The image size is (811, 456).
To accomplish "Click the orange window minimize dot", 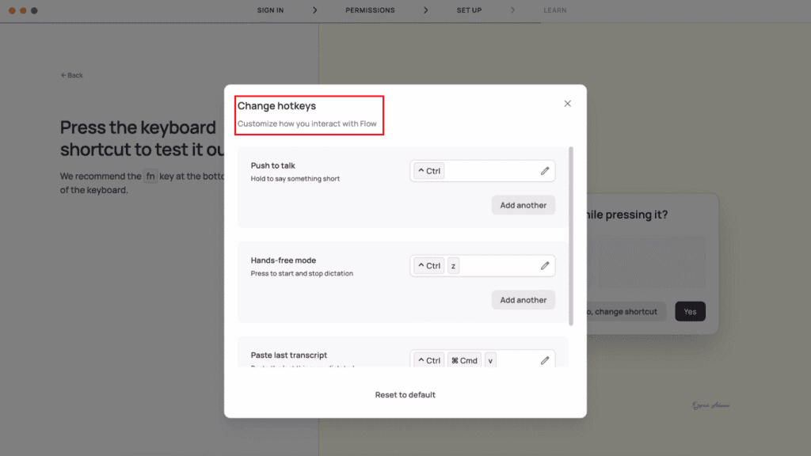I will (x=23, y=10).
